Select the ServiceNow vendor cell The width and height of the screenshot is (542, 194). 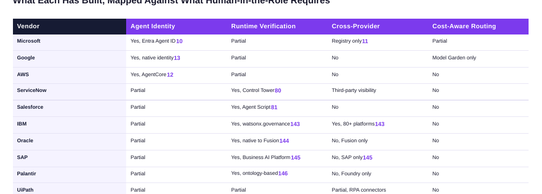70,92
